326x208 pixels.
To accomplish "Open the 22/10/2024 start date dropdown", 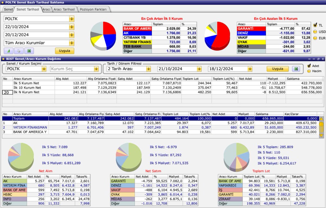I will coord(72,27).
